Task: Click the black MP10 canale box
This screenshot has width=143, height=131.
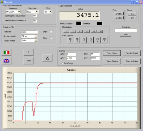Action: coord(79,23)
